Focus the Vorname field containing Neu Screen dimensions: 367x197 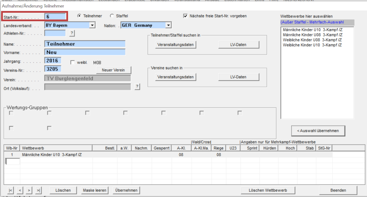85,52
